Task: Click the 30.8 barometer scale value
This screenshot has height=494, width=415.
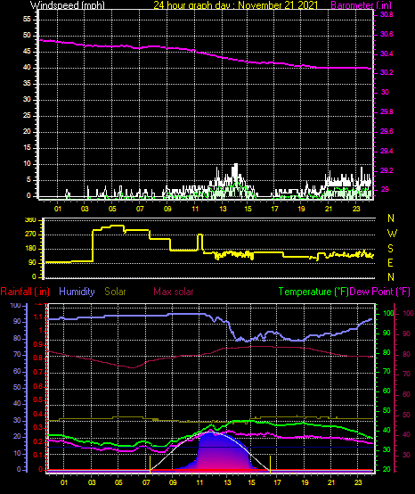Action: pyautogui.click(x=387, y=15)
